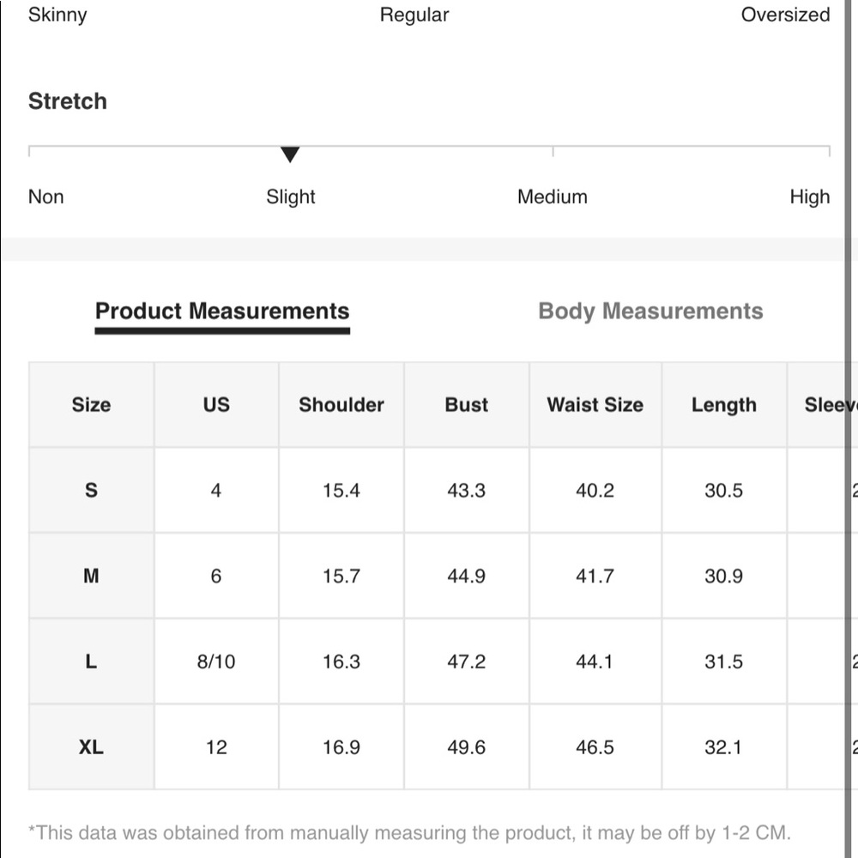Click the 43.3 bust value for S
This screenshot has height=858, width=858.
tap(467, 491)
